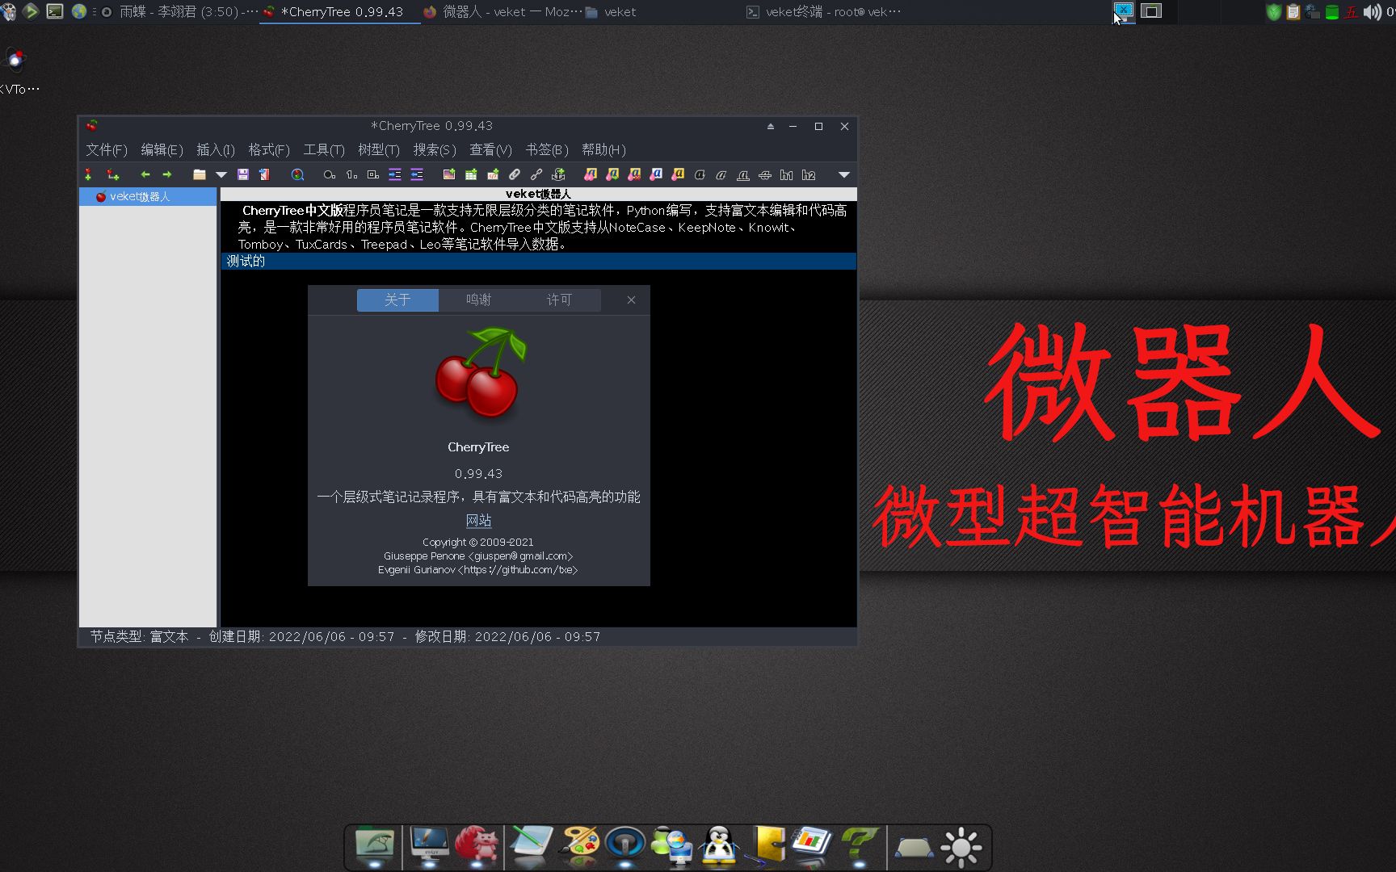Attach a file using the paperclip icon
This screenshot has width=1396, height=872.
(514, 174)
